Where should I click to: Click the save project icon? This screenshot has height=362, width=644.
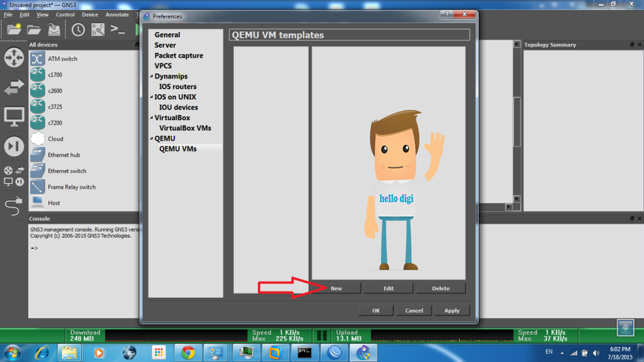(54, 30)
